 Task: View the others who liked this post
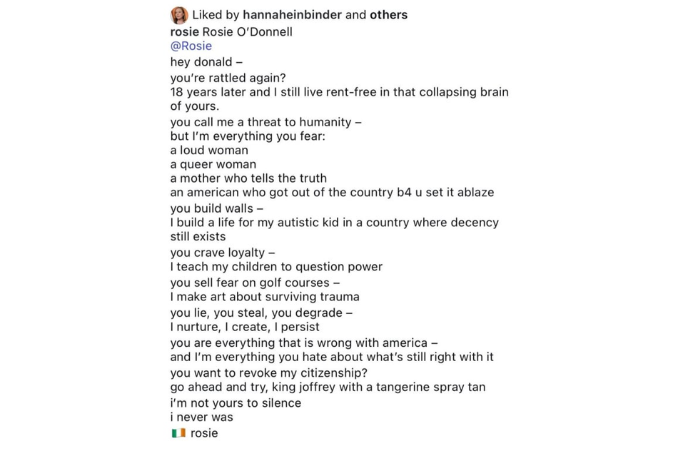tap(388, 15)
